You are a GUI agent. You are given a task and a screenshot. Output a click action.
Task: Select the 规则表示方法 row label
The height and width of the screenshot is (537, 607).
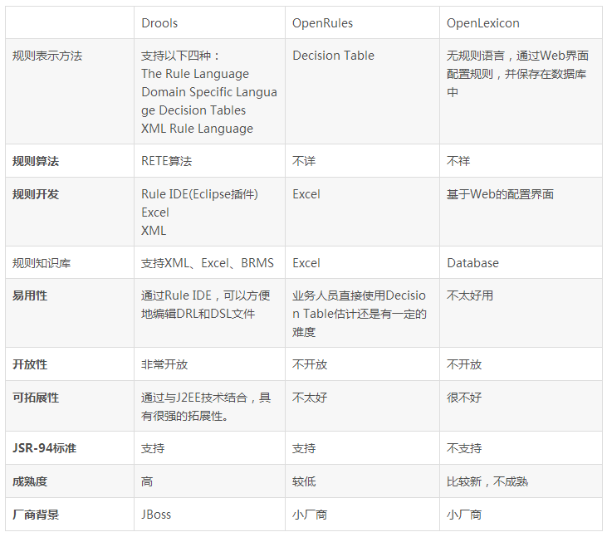tap(47, 56)
